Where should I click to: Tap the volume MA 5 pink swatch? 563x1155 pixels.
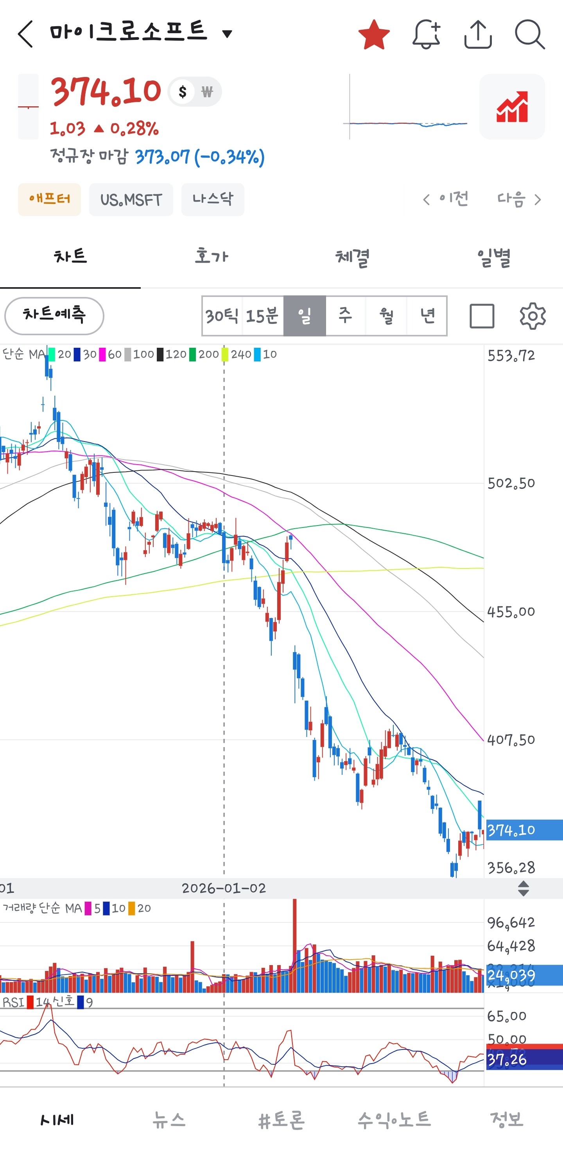(x=88, y=908)
